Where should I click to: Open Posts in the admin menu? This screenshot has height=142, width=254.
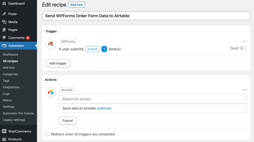point(12,14)
